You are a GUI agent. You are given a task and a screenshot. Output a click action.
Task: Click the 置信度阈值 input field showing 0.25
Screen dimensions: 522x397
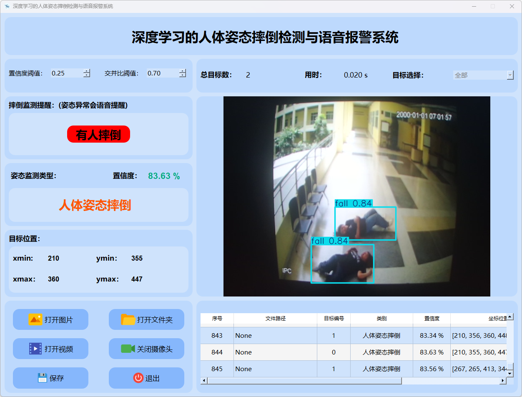(x=66, y=73)
